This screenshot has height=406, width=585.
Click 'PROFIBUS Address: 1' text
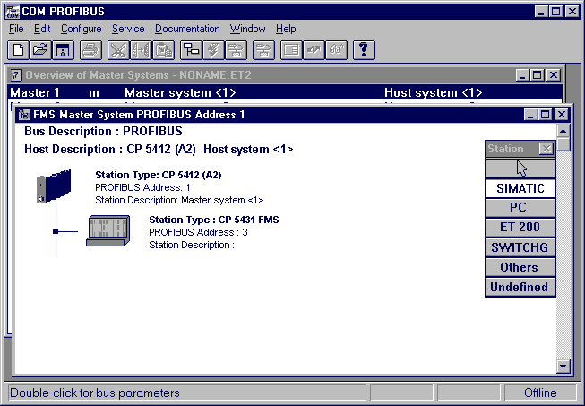pos(142,187)
